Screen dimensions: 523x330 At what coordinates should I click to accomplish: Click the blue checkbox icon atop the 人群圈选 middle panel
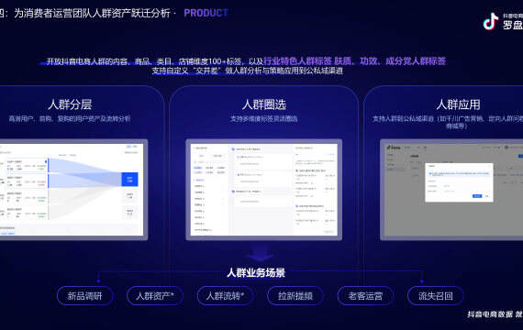[x=233, y=149]
